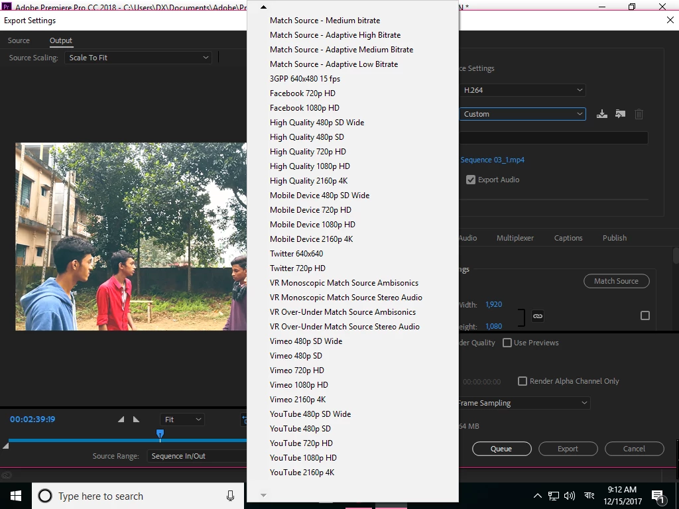Click the Queue button
The image size is (679, 509).
pyautogui.click(x=501, y=449)
